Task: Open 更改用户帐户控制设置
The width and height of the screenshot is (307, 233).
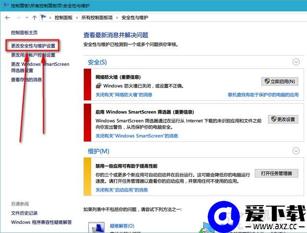Action: coord(33,55)
